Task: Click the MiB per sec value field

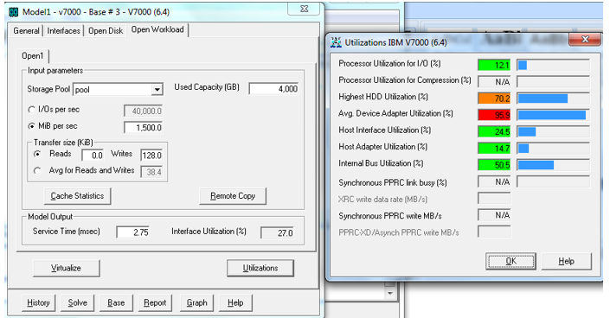Action: click(143, 127)
